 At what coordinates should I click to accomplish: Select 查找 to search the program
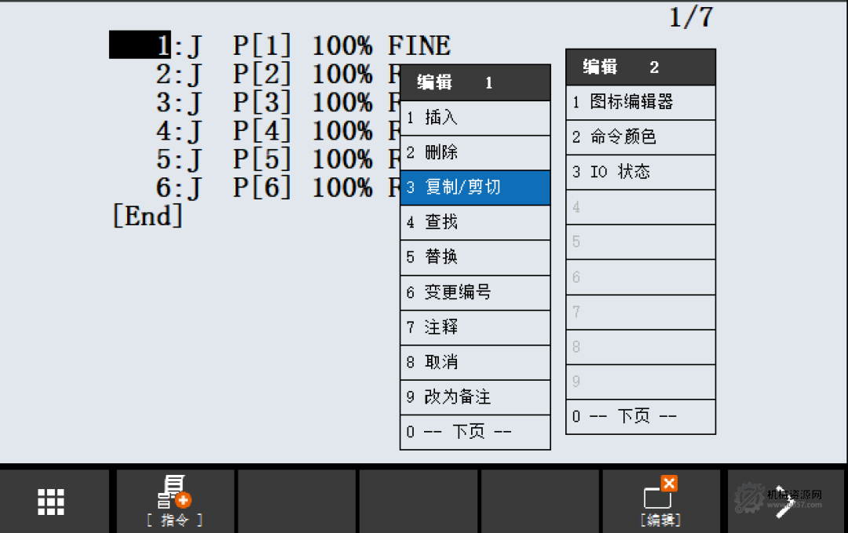474,222
